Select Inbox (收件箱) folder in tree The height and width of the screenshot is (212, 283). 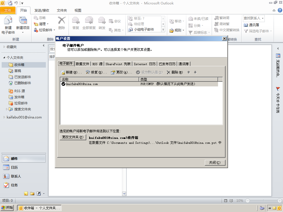[x=24, y=65]
